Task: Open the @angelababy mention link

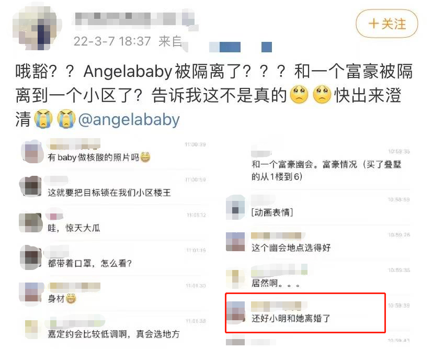Action: (129, 119)
